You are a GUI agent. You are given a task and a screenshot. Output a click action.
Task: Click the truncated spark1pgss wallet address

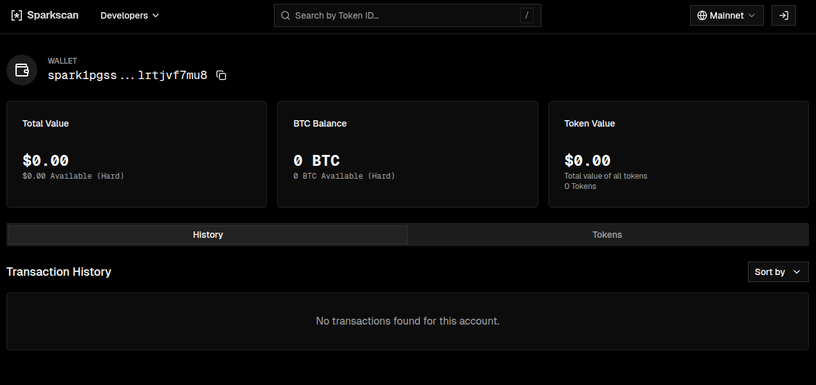[x=127, y=75]
